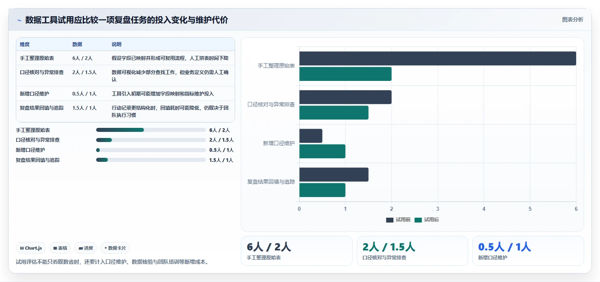This screenshot has height=282, width=600.
Task: Click the 图表分析 label in the header
Action: 572,19
